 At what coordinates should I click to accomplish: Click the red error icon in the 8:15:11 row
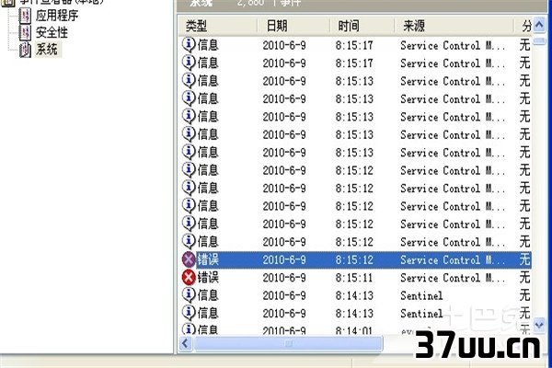point(189,278)
